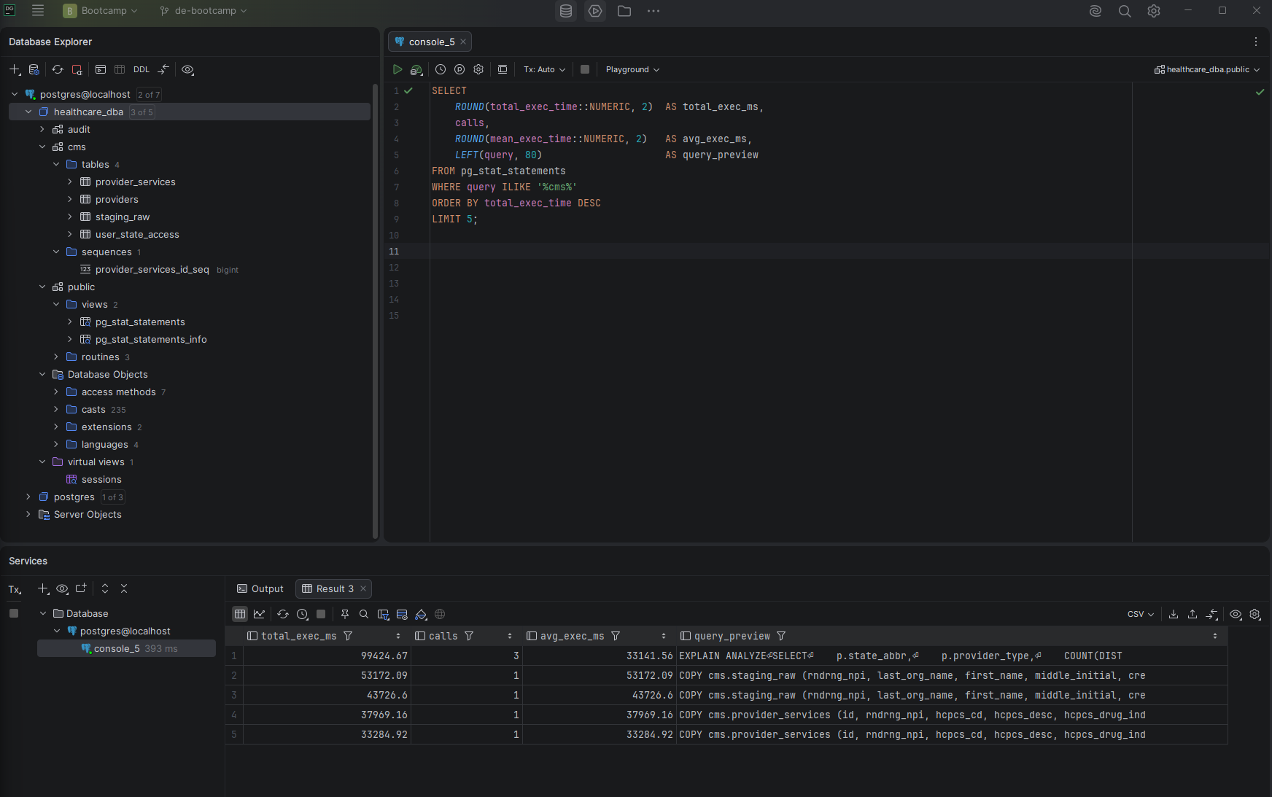The image size is (1272, 797).
Task: Expand the audit schema node
Action: [42, 129]
